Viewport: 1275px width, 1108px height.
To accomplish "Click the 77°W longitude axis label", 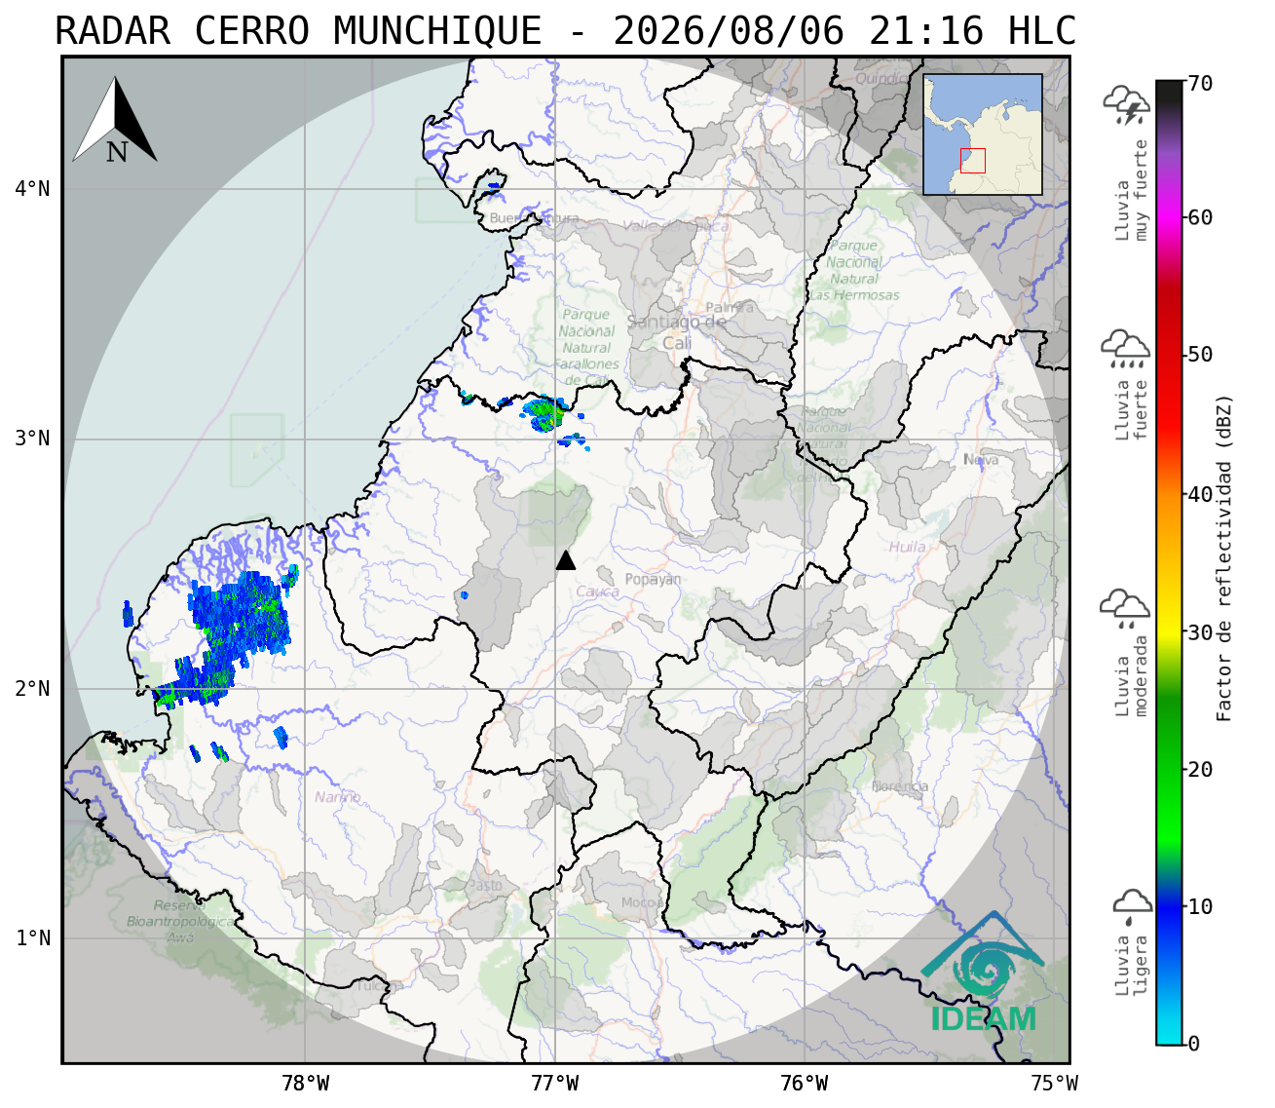I will [555, 1084].
